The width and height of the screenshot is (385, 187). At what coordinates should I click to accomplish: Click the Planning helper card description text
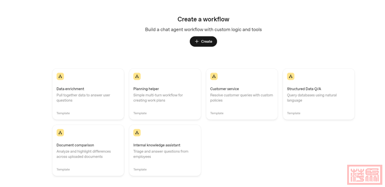pos(158,98)
